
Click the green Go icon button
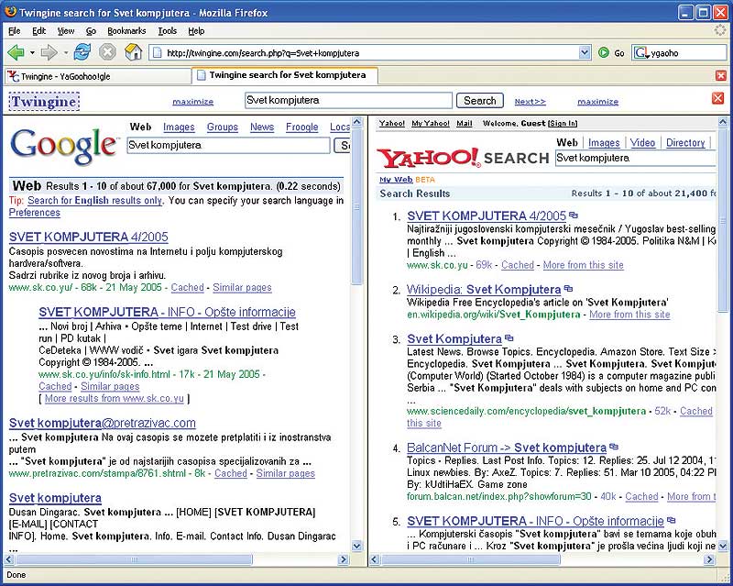click(604, 53)
